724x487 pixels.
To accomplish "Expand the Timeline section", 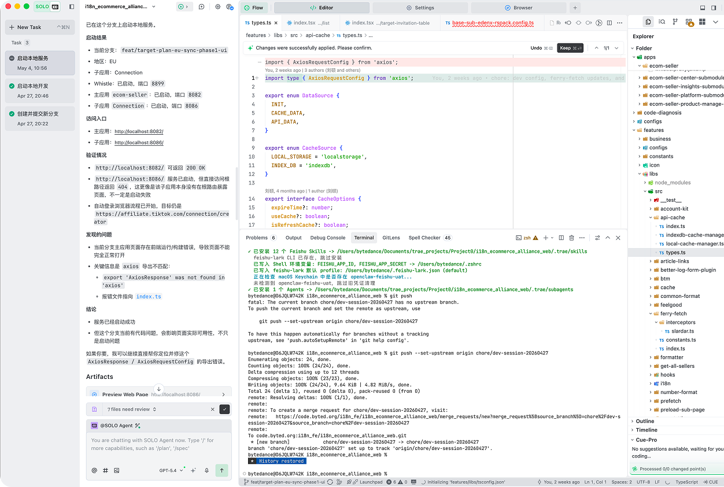I will 647,430.
